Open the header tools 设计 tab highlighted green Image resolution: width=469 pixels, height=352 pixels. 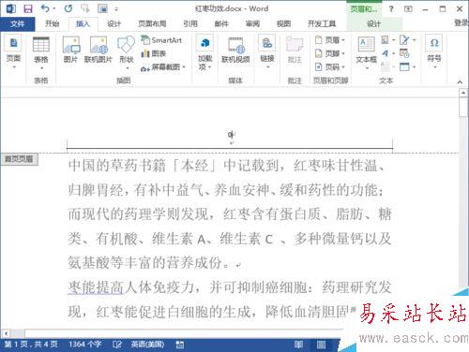373,23
